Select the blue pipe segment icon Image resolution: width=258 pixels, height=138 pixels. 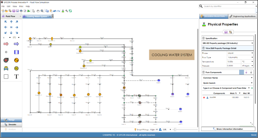pyautogui.click(x=16, y=52)
